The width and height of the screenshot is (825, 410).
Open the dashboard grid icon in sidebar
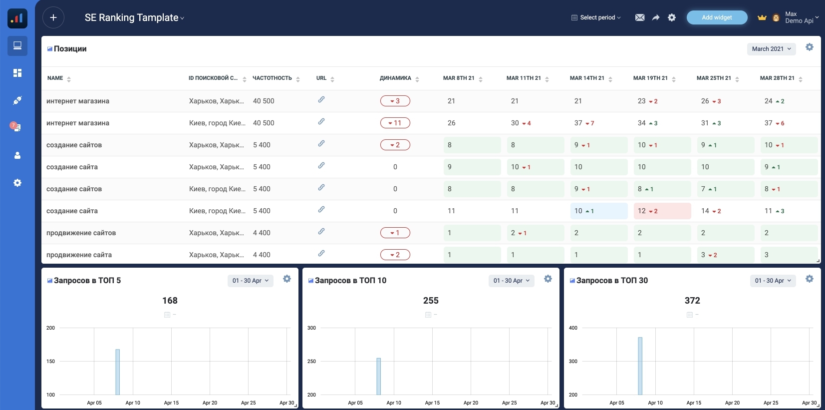[17, 73]
